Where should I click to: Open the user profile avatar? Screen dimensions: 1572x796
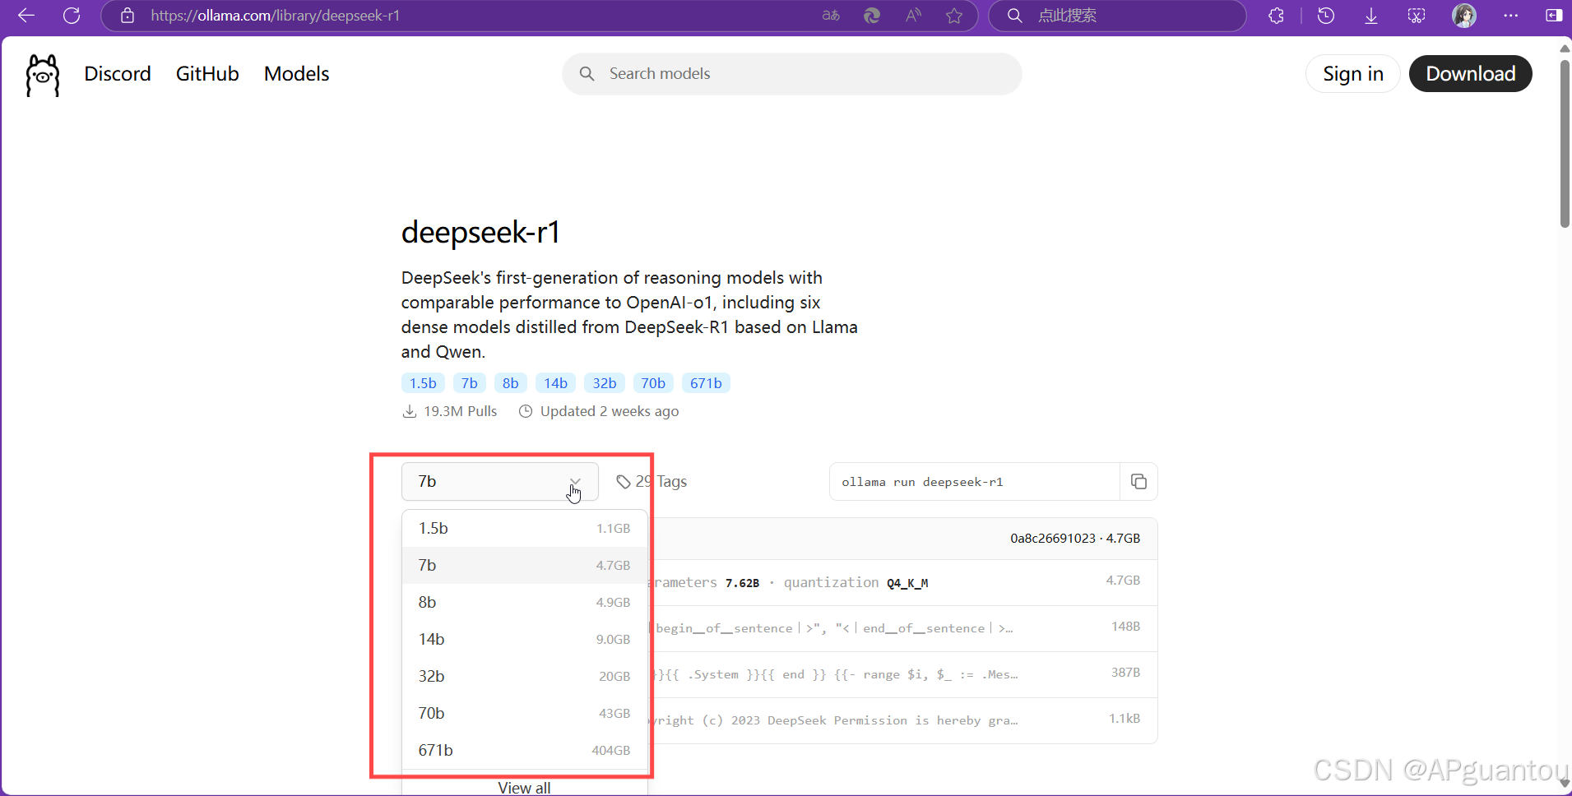(1464, 16)
